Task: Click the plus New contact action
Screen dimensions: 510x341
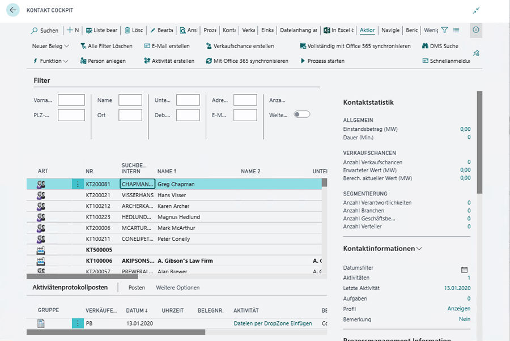Action: (x=73, y=30)
